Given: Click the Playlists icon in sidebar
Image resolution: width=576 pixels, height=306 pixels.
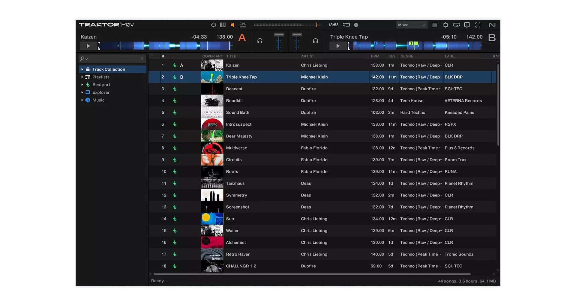Looking at the screenshot, I should pos(88,77).
